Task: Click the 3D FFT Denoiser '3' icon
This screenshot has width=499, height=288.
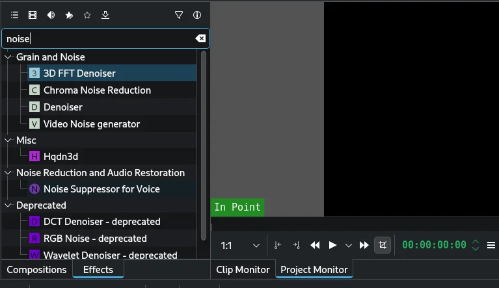Action: (x=34, y=73)
